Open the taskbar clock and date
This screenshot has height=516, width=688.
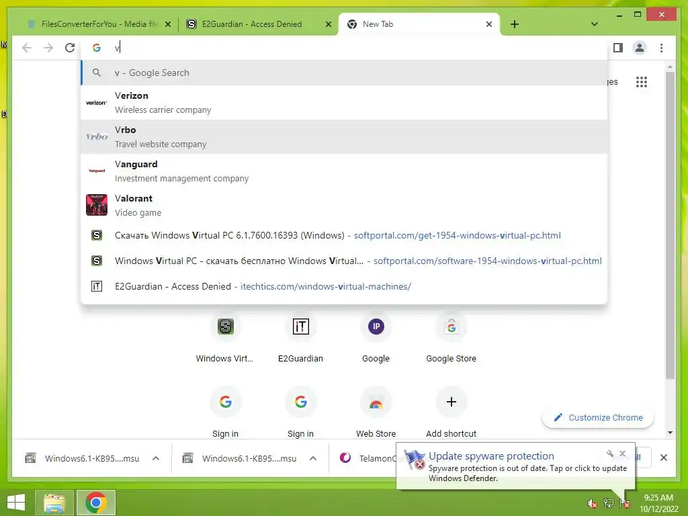point(658,503)
